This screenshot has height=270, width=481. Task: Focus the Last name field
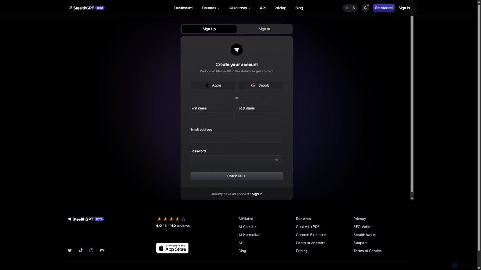261,117
